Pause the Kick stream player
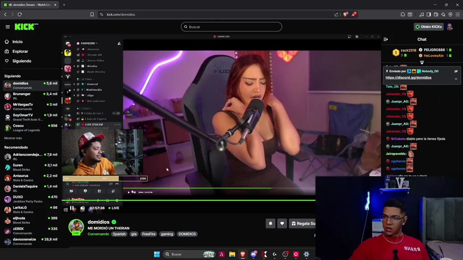This screenshot has width=463, height=260. tap(72, 208)
